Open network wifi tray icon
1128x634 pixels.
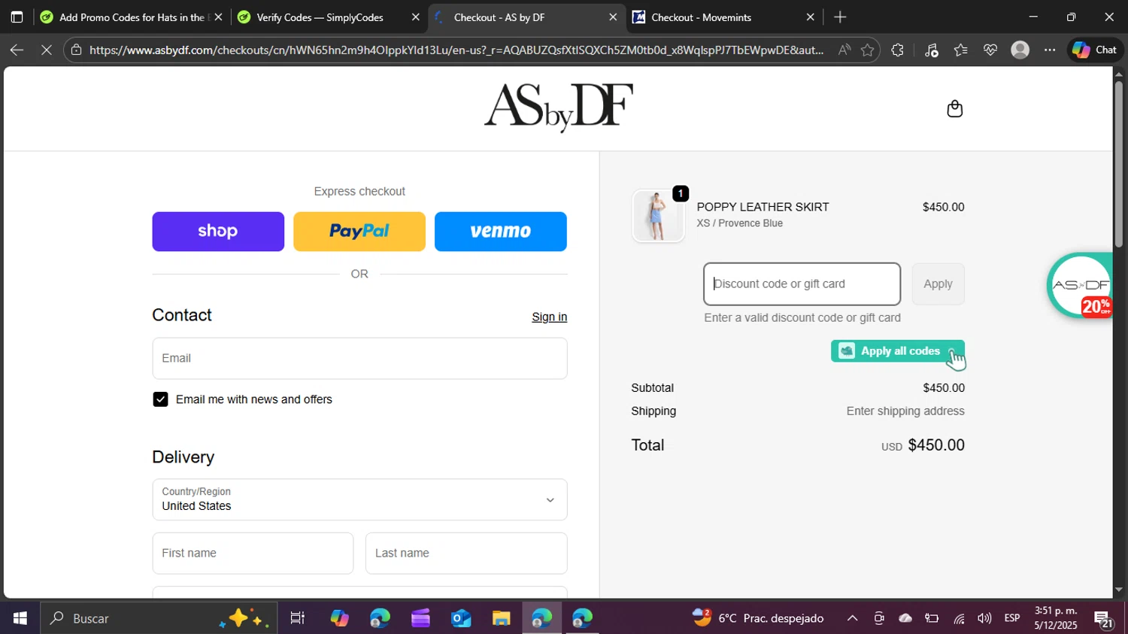tap(959, 618)
